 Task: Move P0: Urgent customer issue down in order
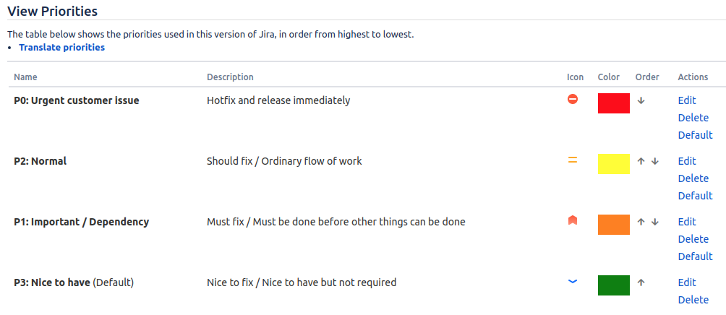pos(641,100)
